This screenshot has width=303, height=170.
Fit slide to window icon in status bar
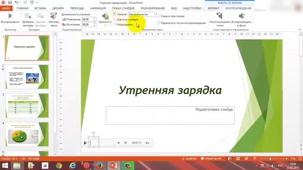pos(300,159)
